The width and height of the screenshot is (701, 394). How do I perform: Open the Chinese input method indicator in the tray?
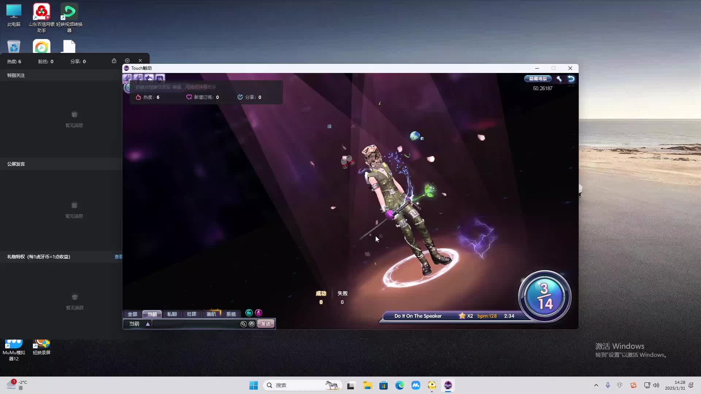(620, 385)
